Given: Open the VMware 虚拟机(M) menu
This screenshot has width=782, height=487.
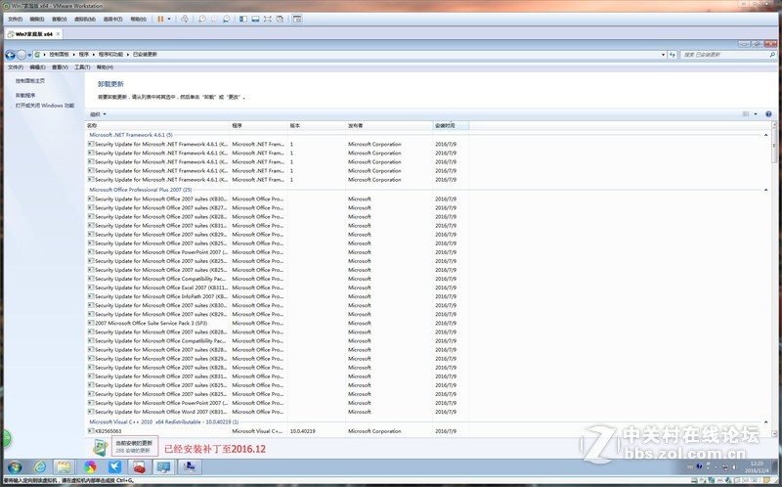Looking at the screenshot, I should coord(85,19).
